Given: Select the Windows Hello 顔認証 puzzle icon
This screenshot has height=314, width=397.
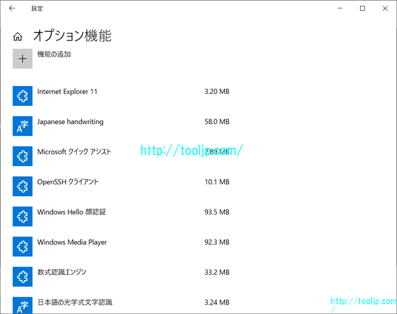Looking at the screenshot, I should click(22, 217).
